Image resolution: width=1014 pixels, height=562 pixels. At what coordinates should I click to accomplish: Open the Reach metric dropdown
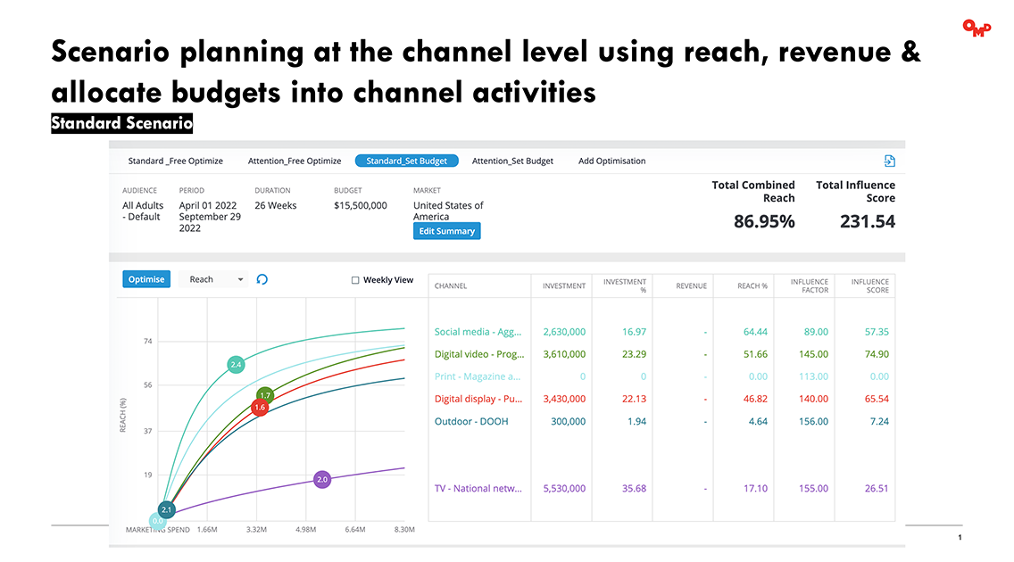pyautogui.click(x=212, y=279)
